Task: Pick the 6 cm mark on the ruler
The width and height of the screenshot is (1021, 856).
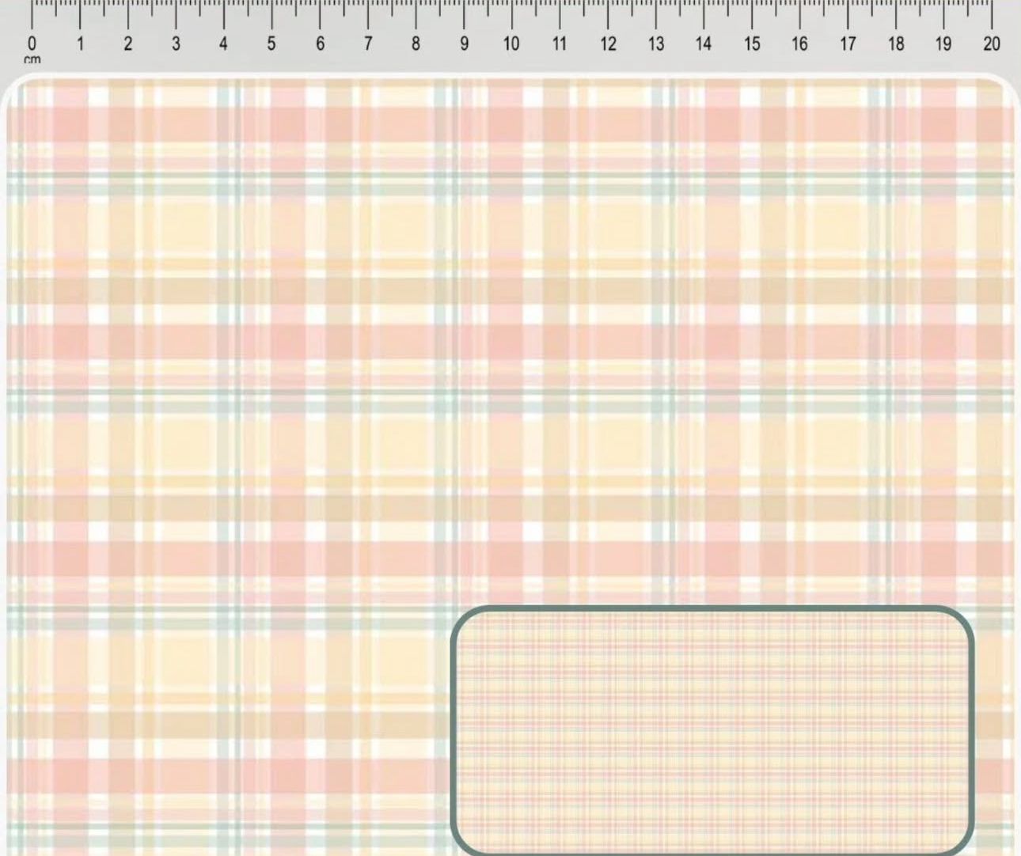Action: pos(320,44)
